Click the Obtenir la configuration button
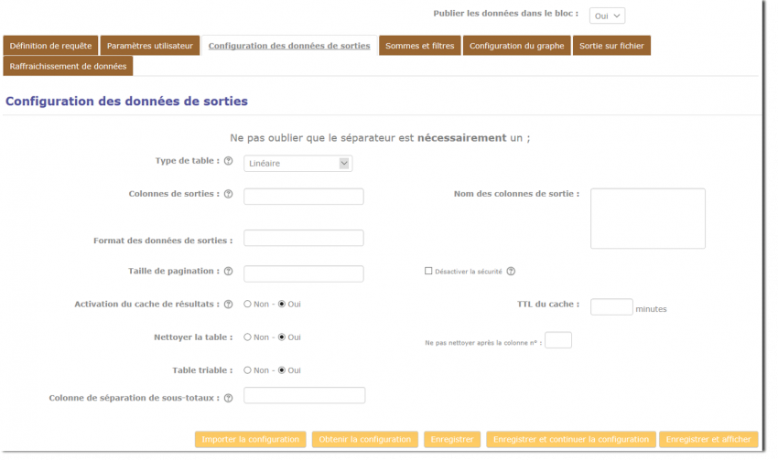Image resolution: width=778 pixels, height=460 pixels. (x=364, y=439)
